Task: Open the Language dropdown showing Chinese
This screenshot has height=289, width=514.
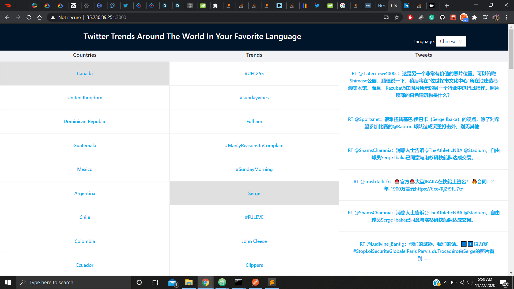Action: click(x=451, y=41)
